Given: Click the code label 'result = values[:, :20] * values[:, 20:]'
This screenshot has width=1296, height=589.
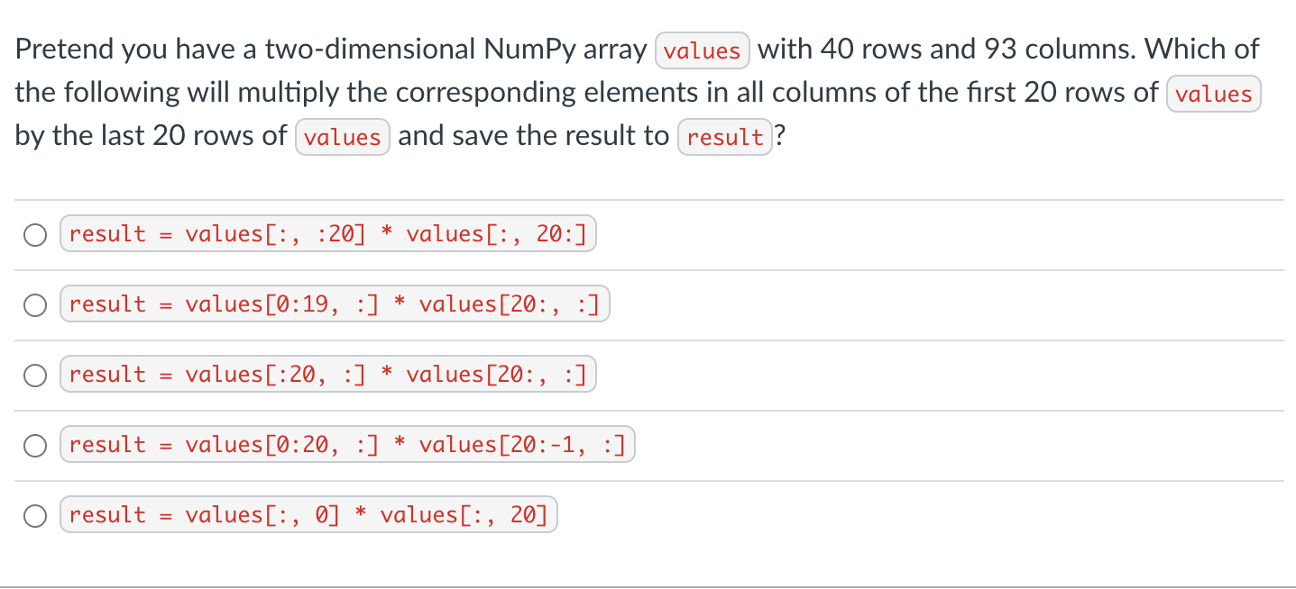Looking at the screenshot, I should (328, 234).
